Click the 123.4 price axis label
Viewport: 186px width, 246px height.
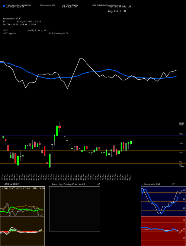(x=181, y=143)
